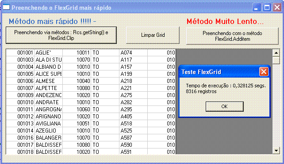Select the ANGROGNA cell
The image size is (284, 164).
pos(49,109)
